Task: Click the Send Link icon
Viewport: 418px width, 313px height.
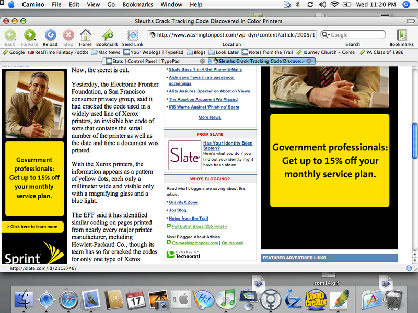Action: [x=132, y=35]
